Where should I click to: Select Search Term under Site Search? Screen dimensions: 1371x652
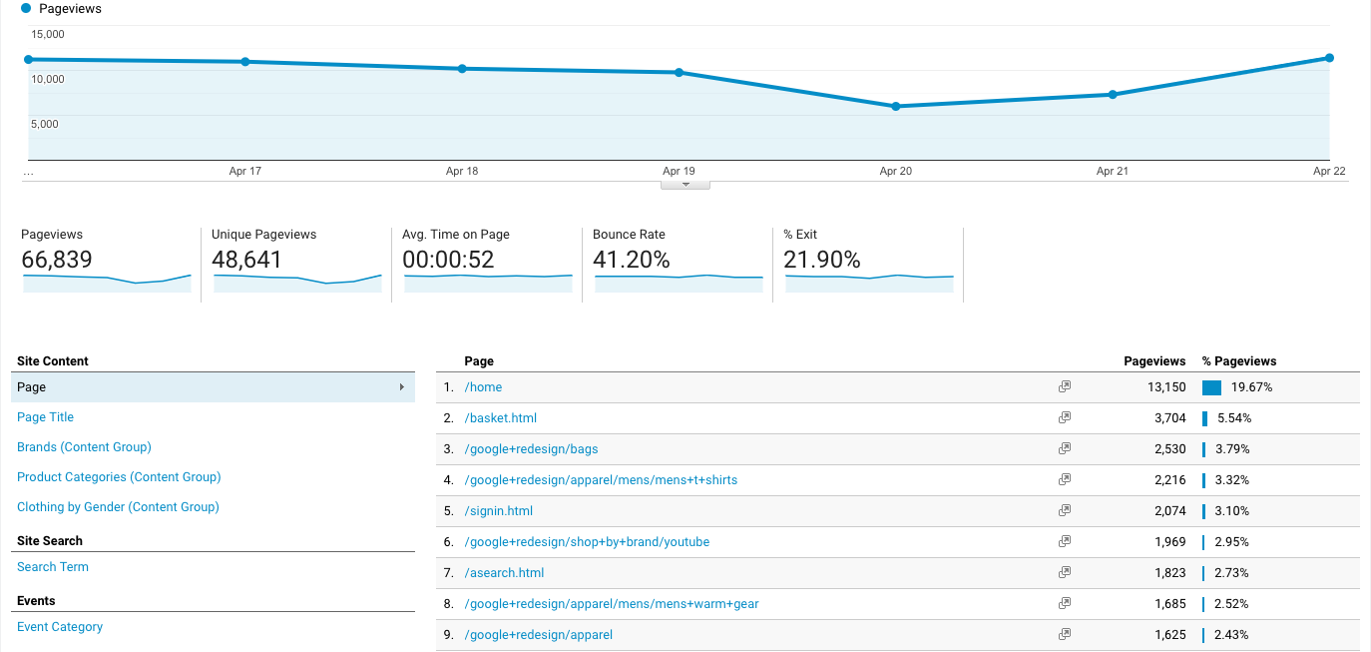53,567
